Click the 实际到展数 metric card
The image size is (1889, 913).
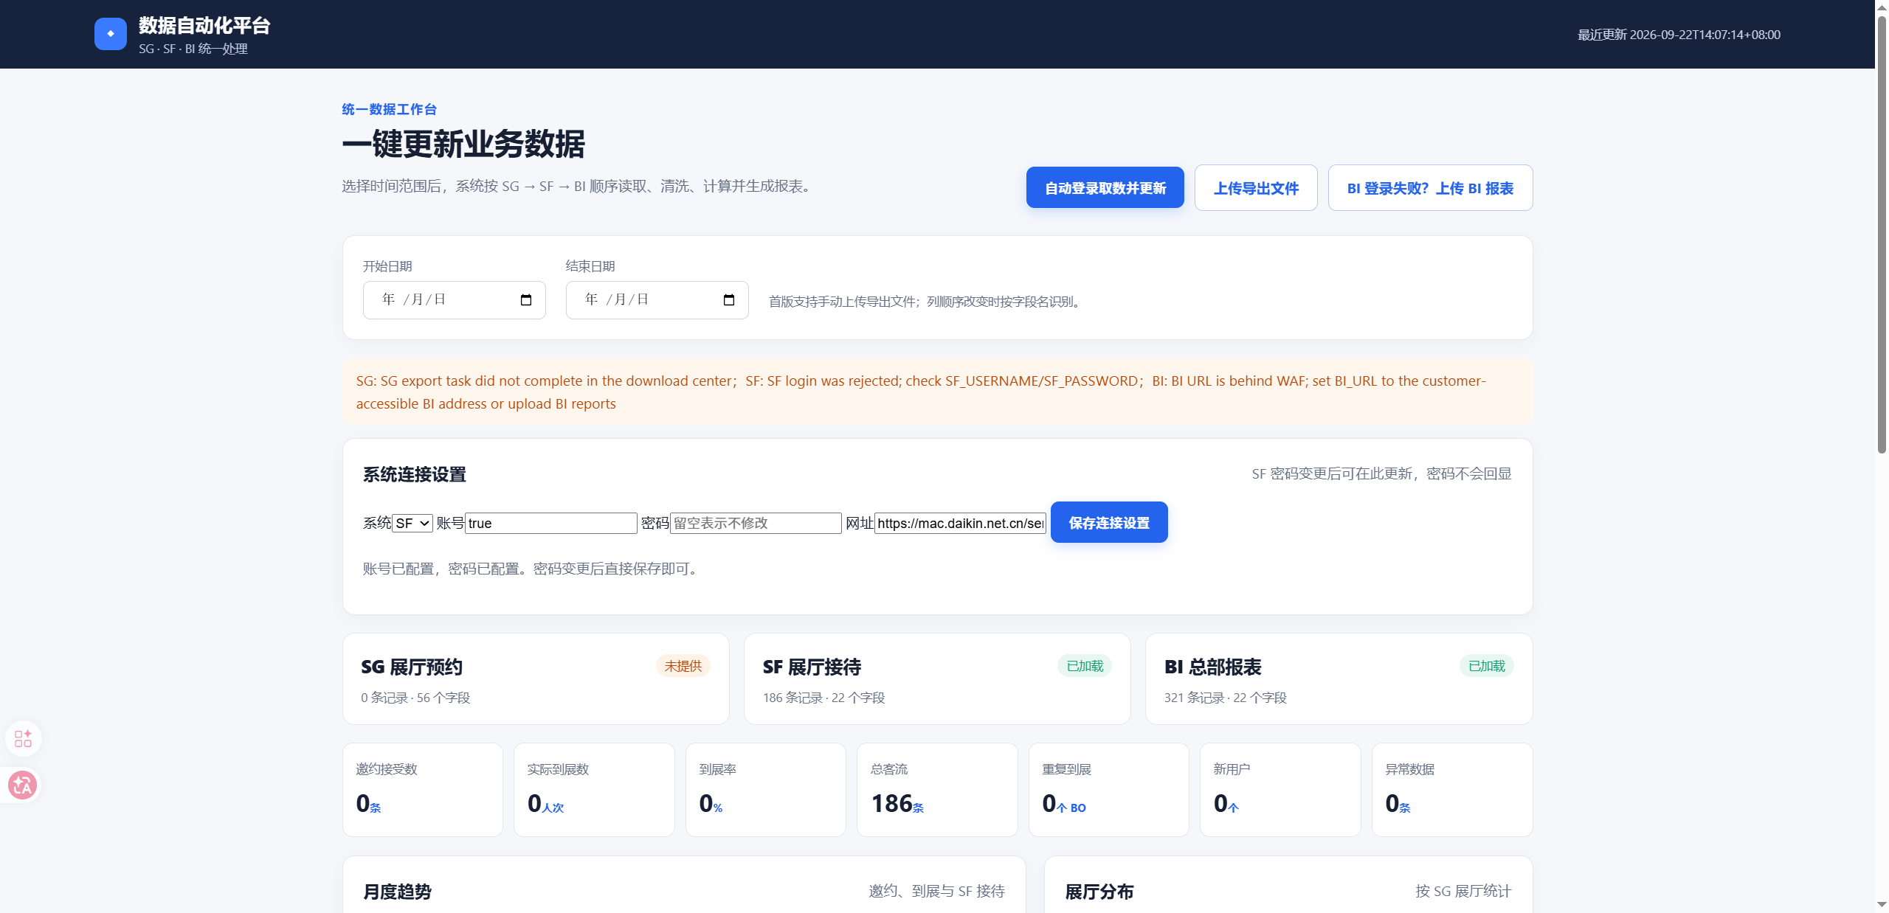594,790
